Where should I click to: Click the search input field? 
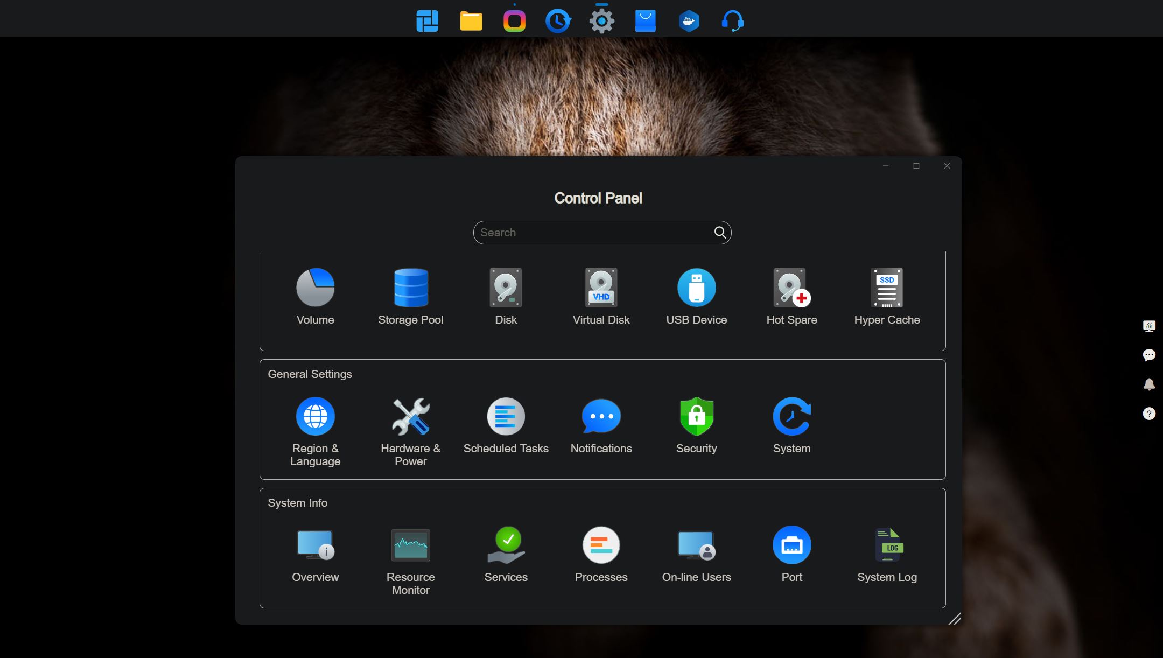(601, 233)
